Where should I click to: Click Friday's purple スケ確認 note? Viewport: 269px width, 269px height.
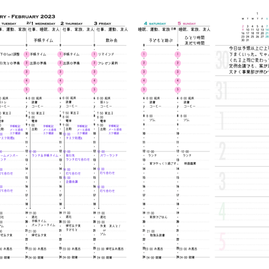(x=113, y=133)
